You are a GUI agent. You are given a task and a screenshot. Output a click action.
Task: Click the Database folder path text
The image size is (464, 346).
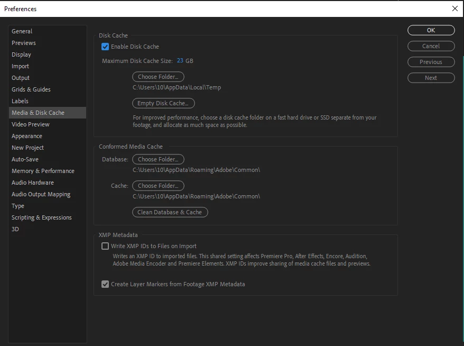(x=196, y=170)
